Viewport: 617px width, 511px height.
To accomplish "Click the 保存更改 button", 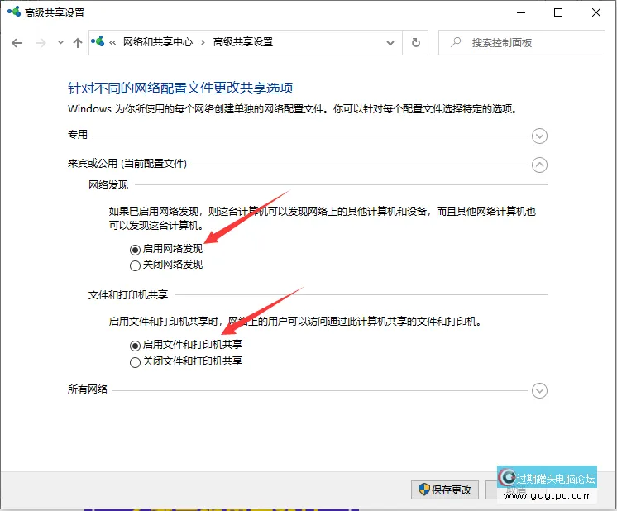I will [x=445, y=490].
